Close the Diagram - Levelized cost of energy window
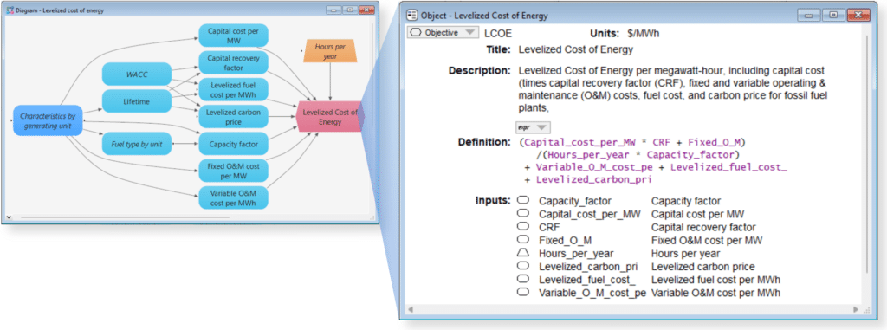This screenshot has height=330, width=887. pos(366,10)
